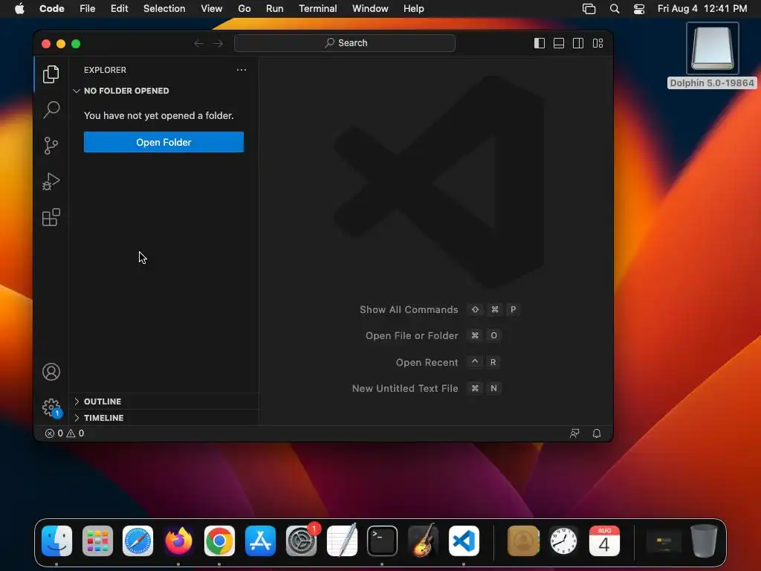Click the Go Back arrow
This screenshot has height=571, width=761.
point(198,43)
